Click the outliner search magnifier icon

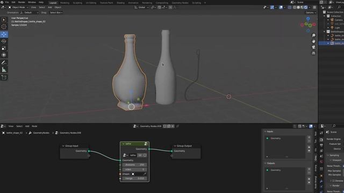click(339, 7)
